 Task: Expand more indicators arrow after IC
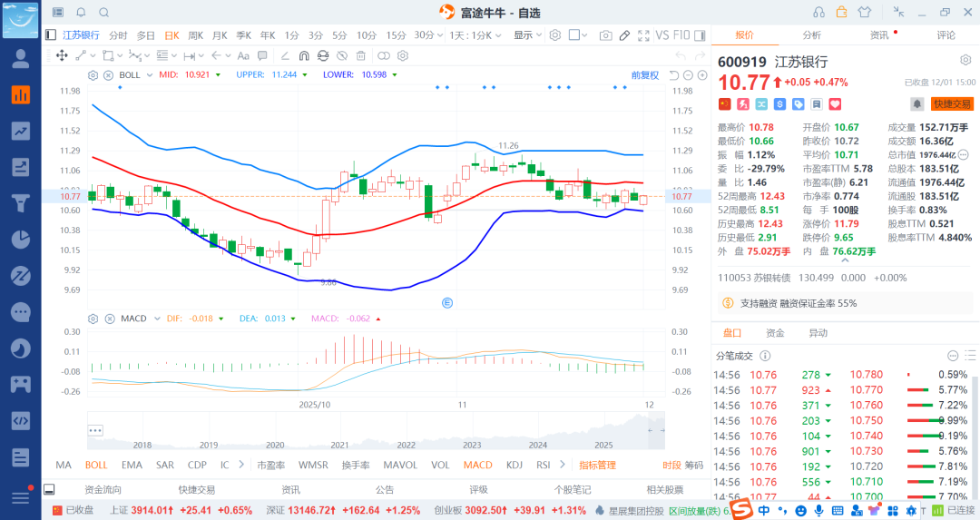tap(241, 465)
